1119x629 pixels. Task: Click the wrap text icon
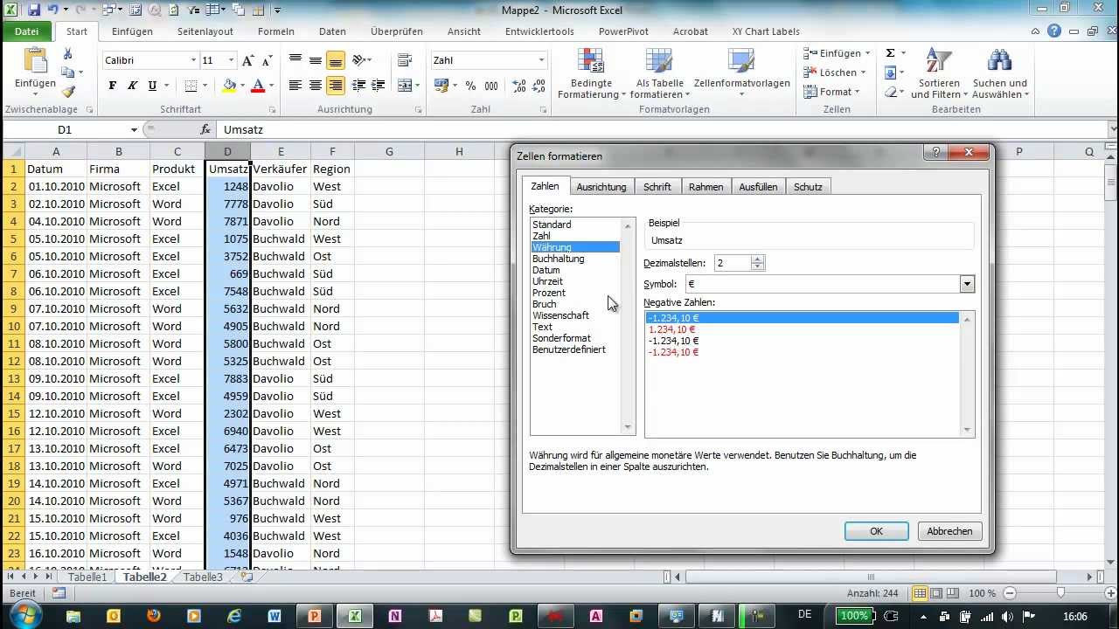pyautogui.click(x=404, y=60)
